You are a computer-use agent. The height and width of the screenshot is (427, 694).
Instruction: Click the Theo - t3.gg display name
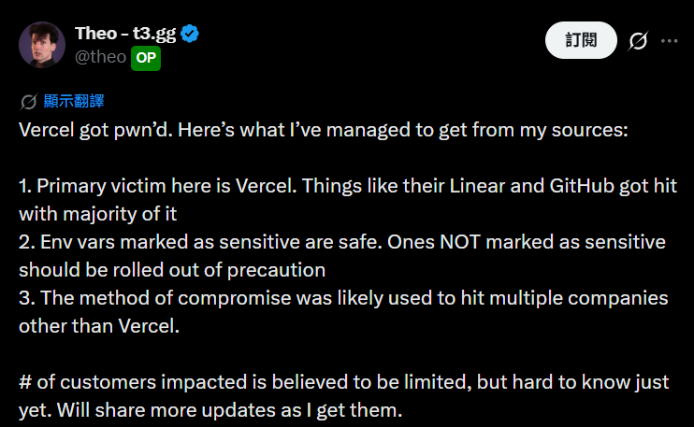tap(125, 34)
